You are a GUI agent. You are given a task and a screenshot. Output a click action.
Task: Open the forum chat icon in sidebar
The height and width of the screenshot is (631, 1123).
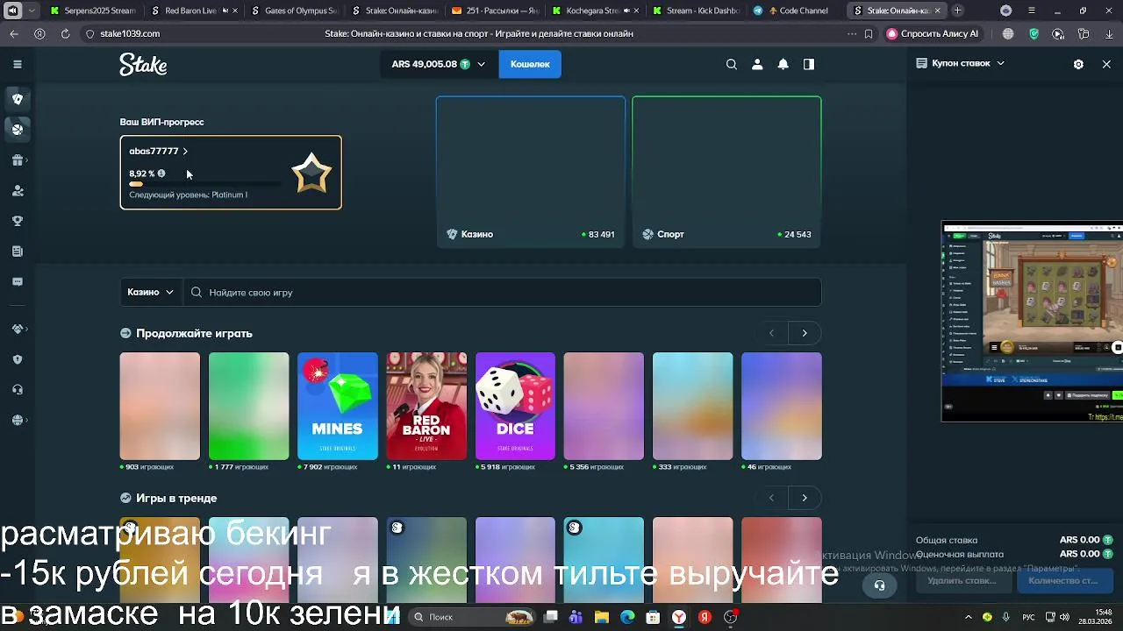pyautogui.click(x=17, y=282)
